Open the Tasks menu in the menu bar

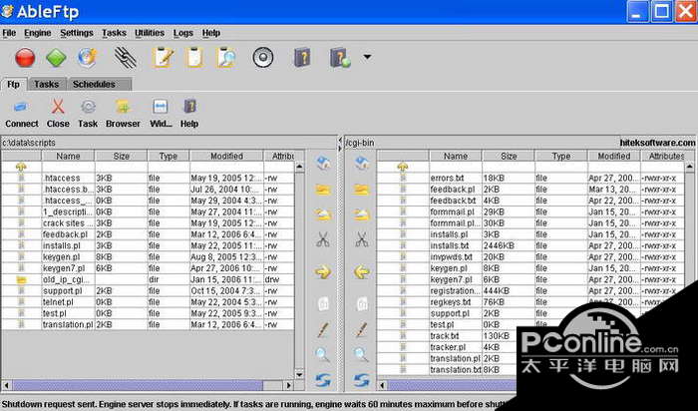[x=114, y=33]
